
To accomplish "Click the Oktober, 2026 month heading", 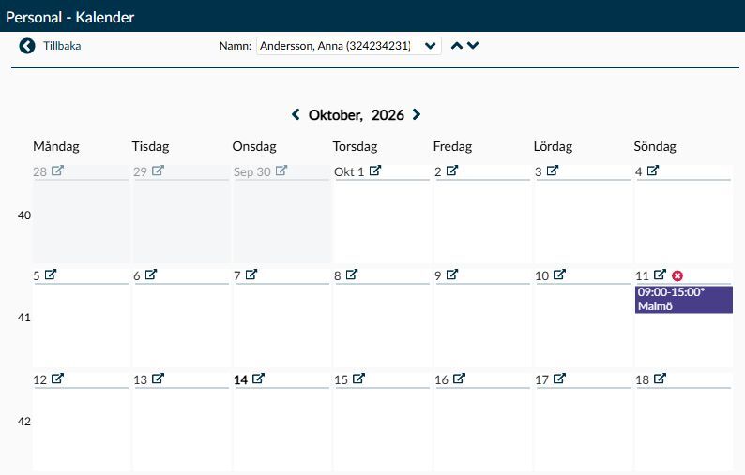I will click(356, 115).
